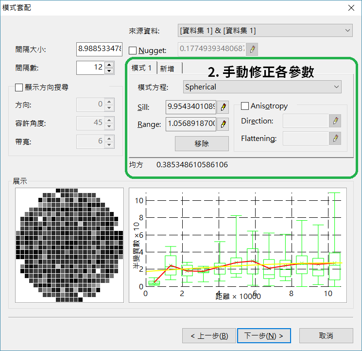
Task: Click the variogram map grid thumbnail
Action: 69,245
